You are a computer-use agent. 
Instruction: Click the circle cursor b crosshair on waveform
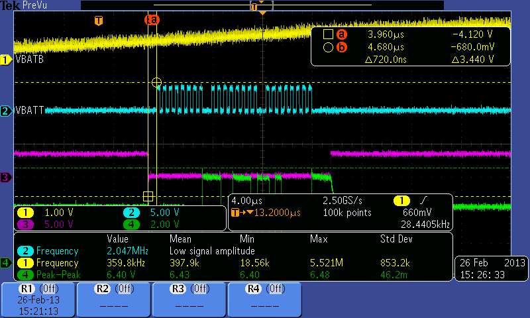click(156, 82)
